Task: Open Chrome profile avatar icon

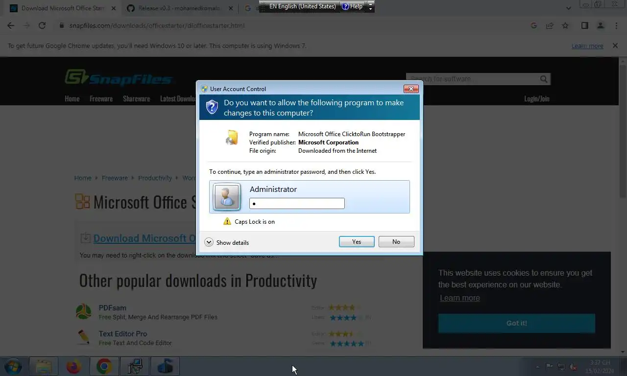Action: pyautogui.click(x=601, y=25)
